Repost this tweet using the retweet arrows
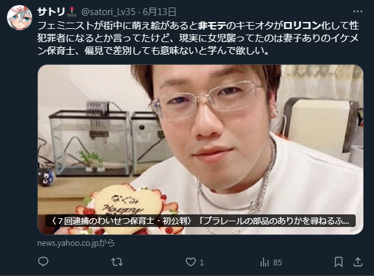The height and width of the screenshot is (276, 374). [x=117, y=262]
